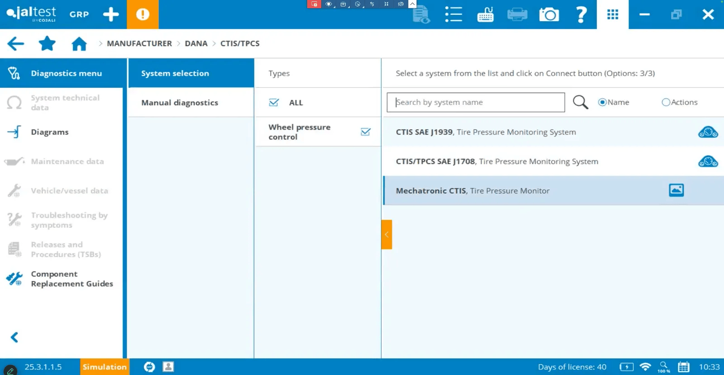
Task: Click the CTIS SAE J1939 cloud gauge icon
Action: click(708, 132)
